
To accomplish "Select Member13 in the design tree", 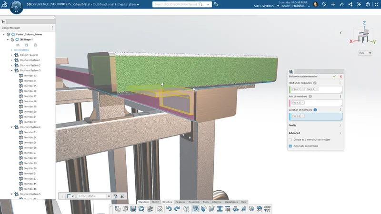I will tap(30, 76).
